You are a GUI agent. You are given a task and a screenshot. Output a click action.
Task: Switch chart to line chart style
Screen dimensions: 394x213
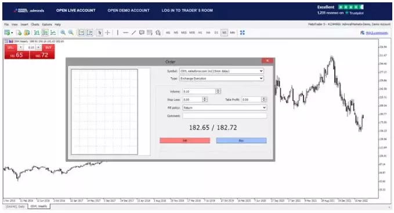click(x=53, y=33)
